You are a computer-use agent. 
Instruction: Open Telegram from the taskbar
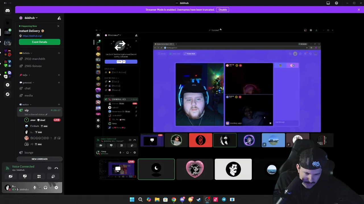(x=224, y=199)
